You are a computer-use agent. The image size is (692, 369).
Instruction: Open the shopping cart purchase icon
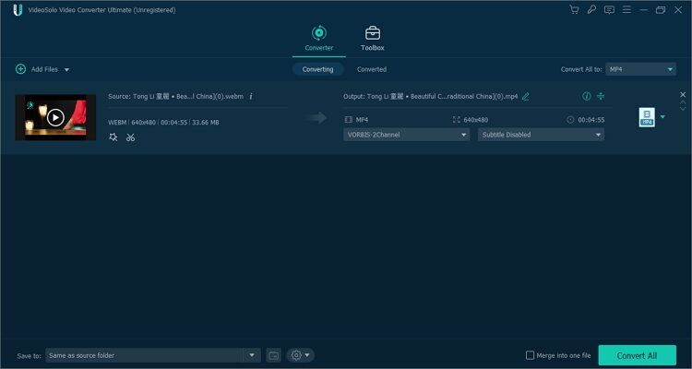click(574, 10)
